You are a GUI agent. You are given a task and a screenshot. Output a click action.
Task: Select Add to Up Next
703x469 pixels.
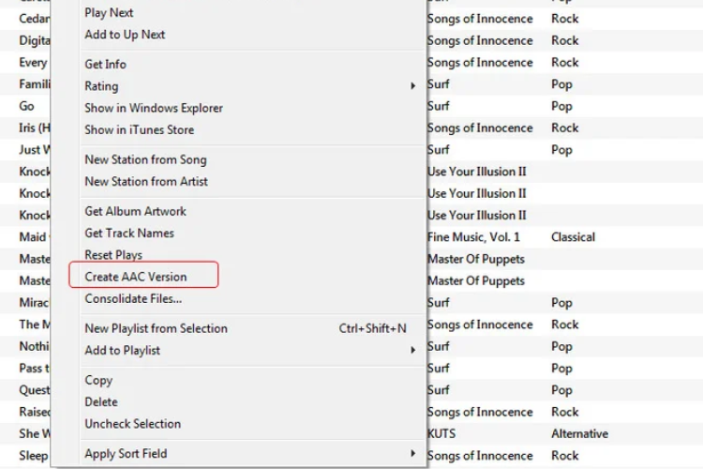click(x=125, y=35)
